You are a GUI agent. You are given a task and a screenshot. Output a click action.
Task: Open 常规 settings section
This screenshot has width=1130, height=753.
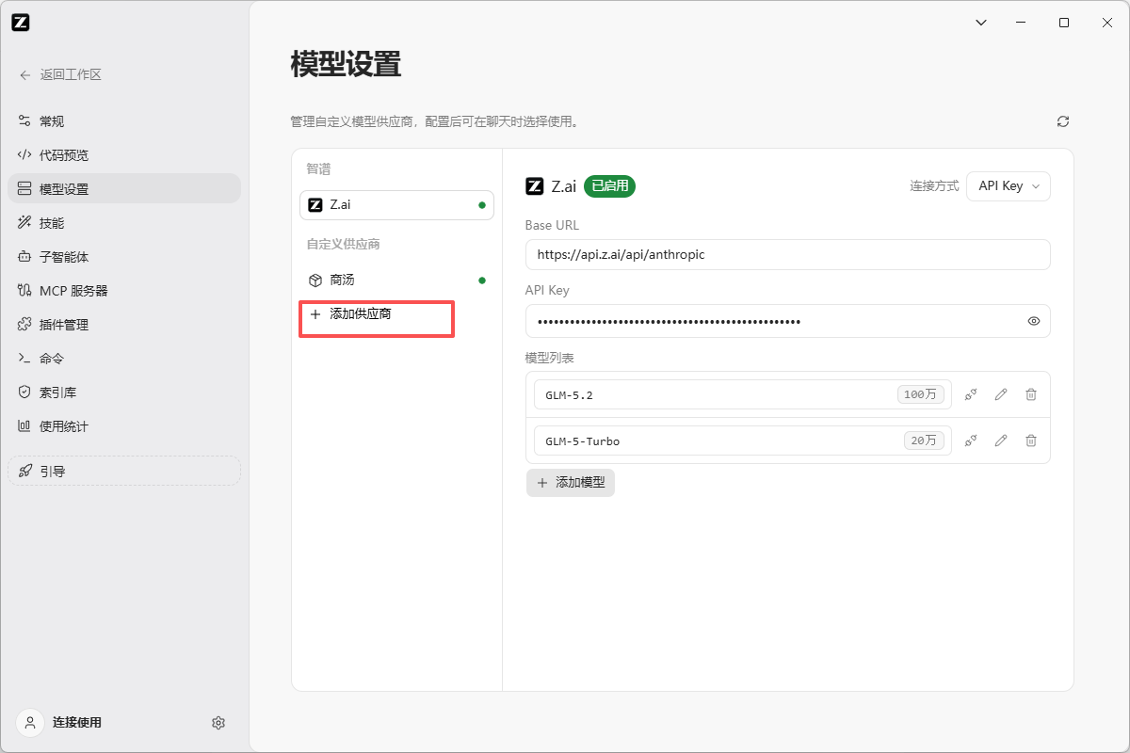click(x=124, y=121)
